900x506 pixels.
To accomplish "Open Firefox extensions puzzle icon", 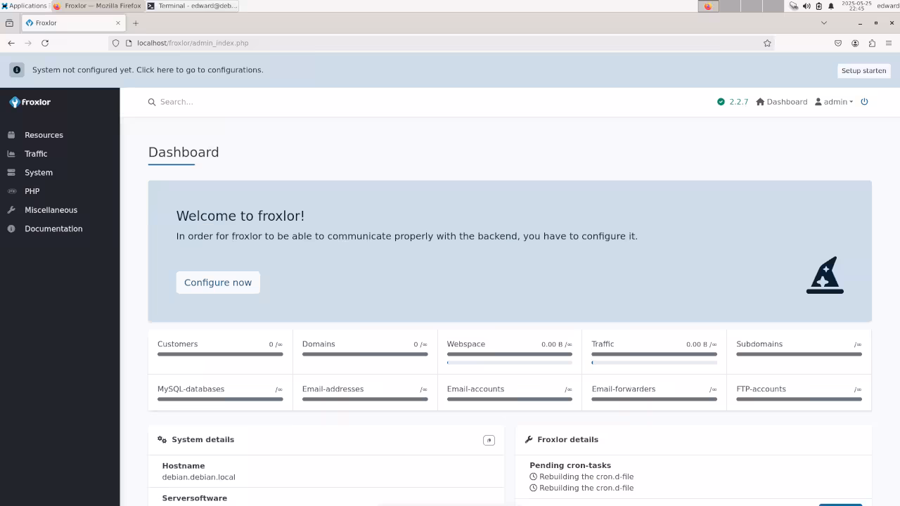I will pos(872,43).
